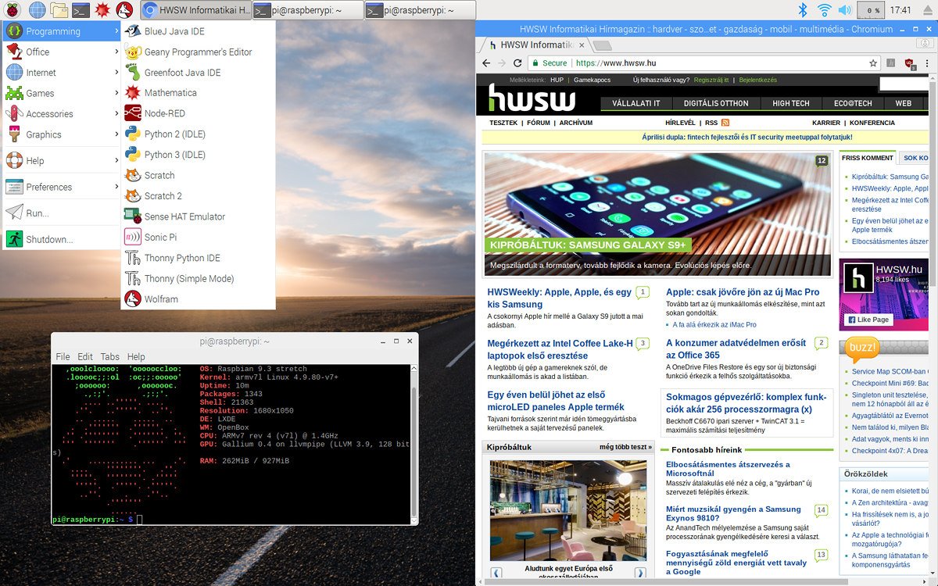Image resolution: width=938 pixels, height=586 pixels.
Task: Open the VÁLLALATI IT site section
Action: click(x=636, y=103)
